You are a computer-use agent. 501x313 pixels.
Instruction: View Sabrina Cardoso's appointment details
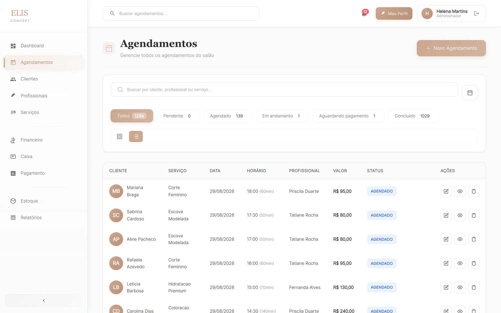[460, 215]
